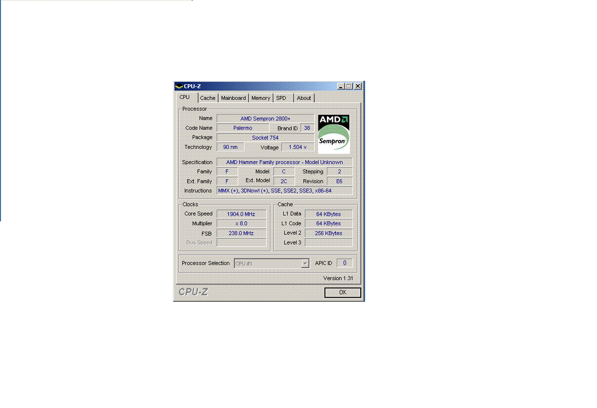Click the AMD Hammer Family specification field
This screenshot has width=597, height=408.
coord(284,162)
